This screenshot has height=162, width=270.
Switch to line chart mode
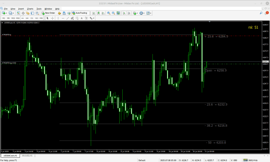pos(103,13)
